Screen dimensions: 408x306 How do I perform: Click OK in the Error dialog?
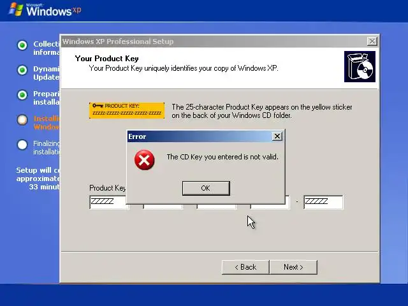[x=206, y=188]
